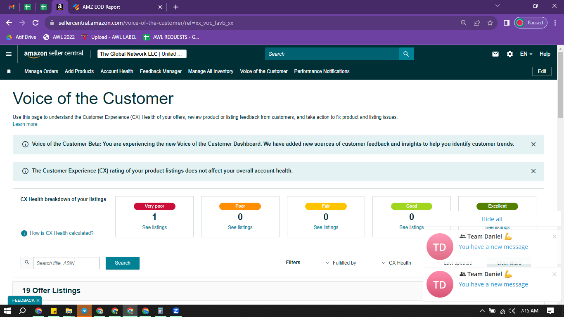Open Zoom from the taskbar

[176, 311]
